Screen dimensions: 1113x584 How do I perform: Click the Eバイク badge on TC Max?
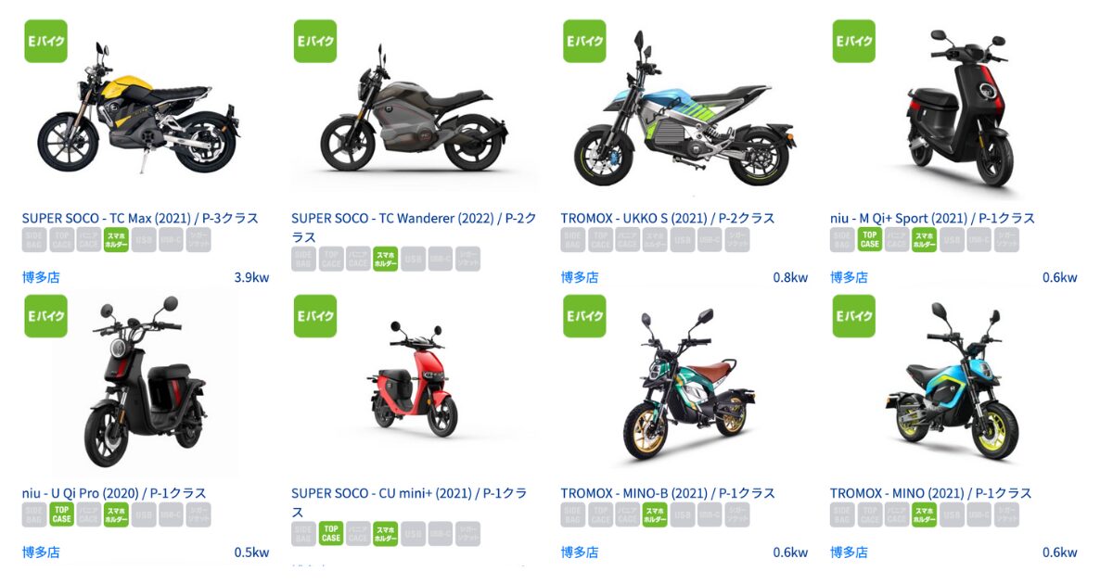46,41
